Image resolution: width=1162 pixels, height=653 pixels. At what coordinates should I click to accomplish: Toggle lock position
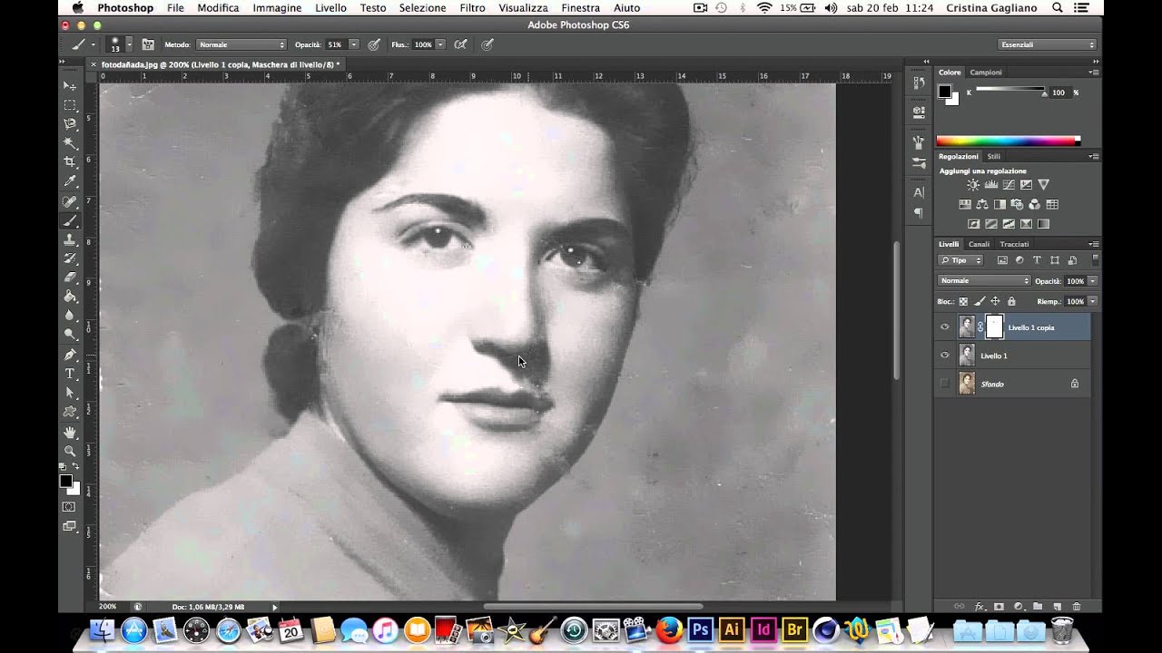pyautogui.click(x=995, y=301)
